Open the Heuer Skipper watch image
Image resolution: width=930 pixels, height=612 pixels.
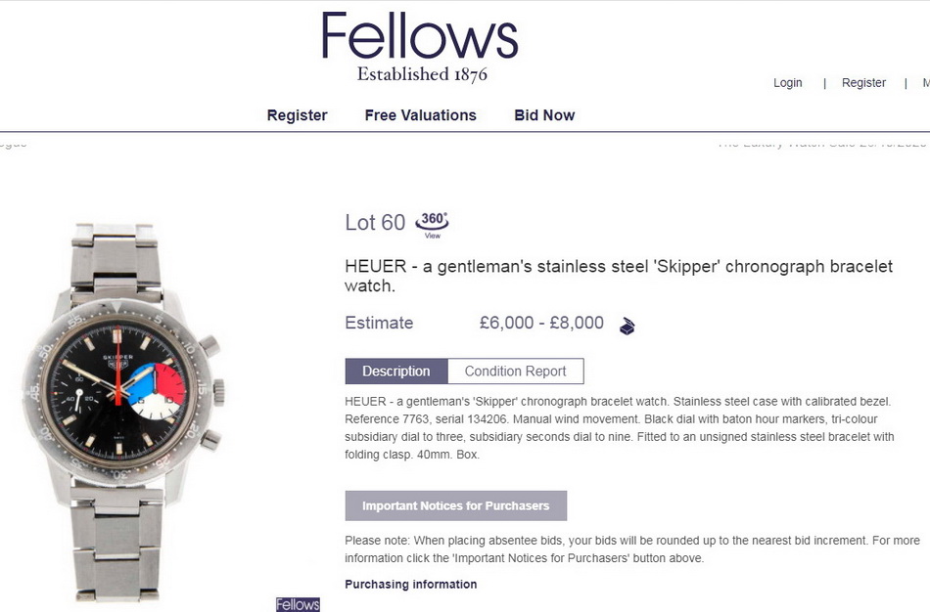[x=123, y=409]
